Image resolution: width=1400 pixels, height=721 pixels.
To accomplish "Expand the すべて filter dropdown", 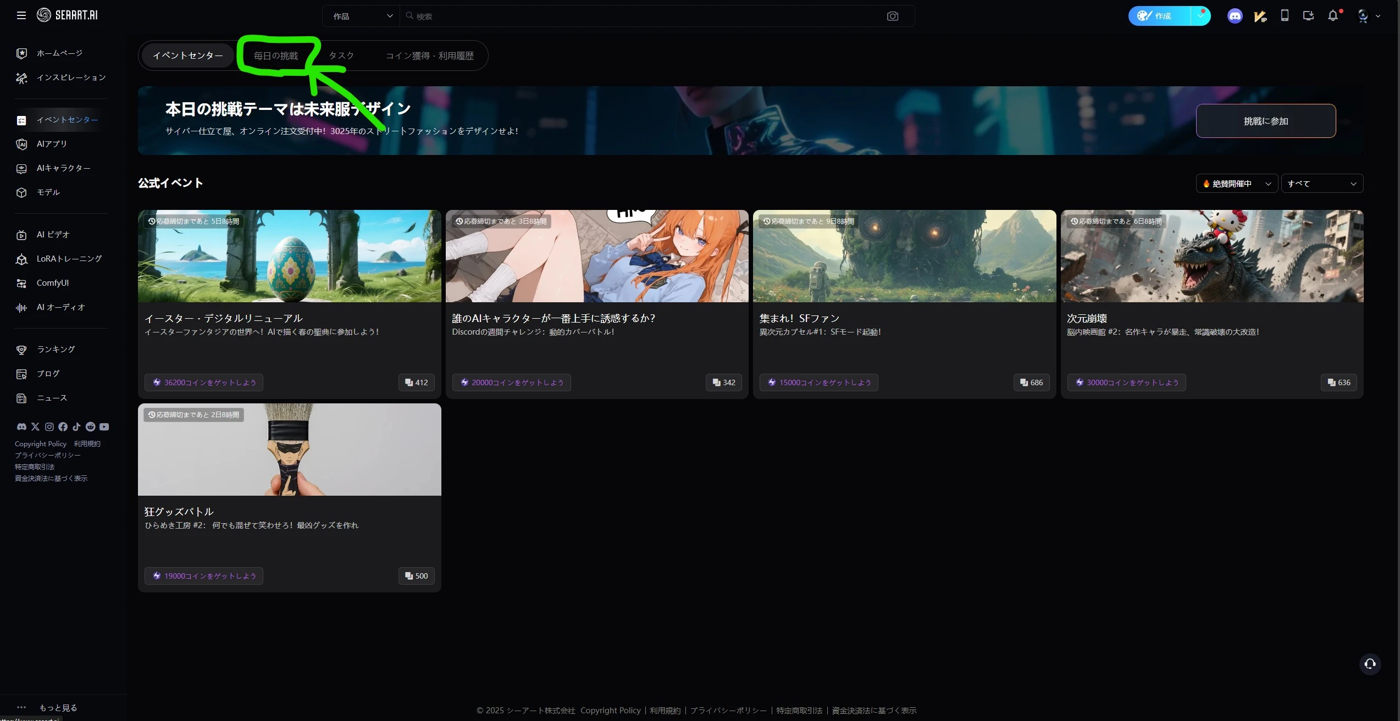I will point(1322,184).
